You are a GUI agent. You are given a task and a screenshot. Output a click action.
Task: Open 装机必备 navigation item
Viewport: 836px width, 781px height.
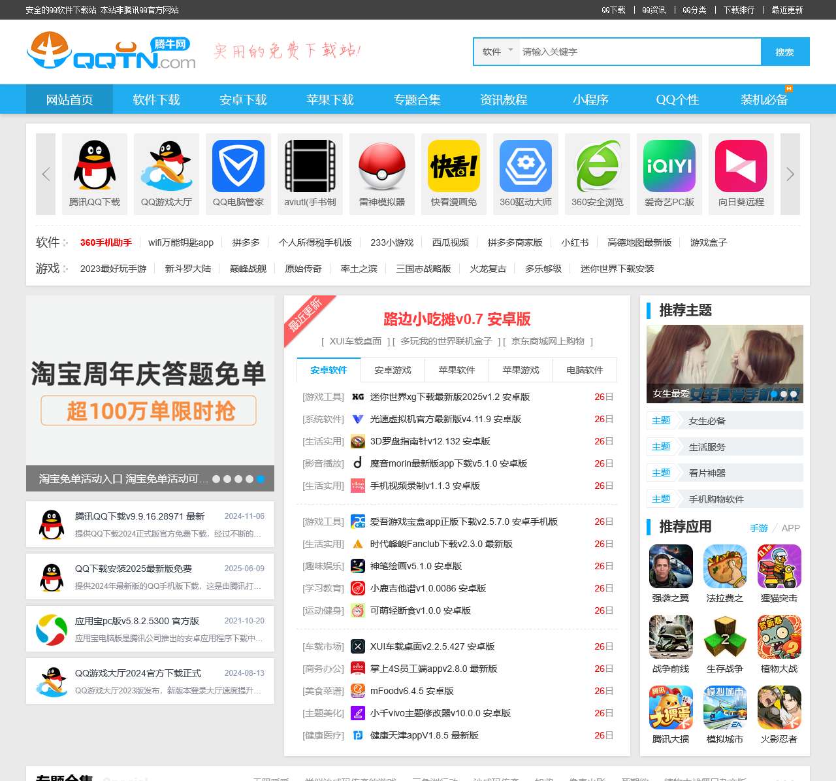764,99
